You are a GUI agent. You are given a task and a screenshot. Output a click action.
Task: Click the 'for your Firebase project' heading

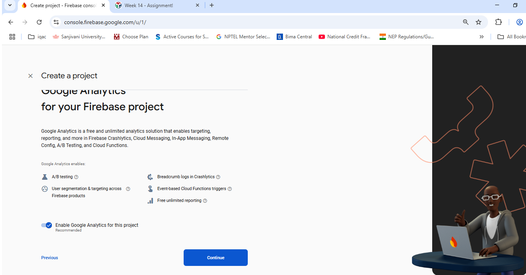click(103, 107)
